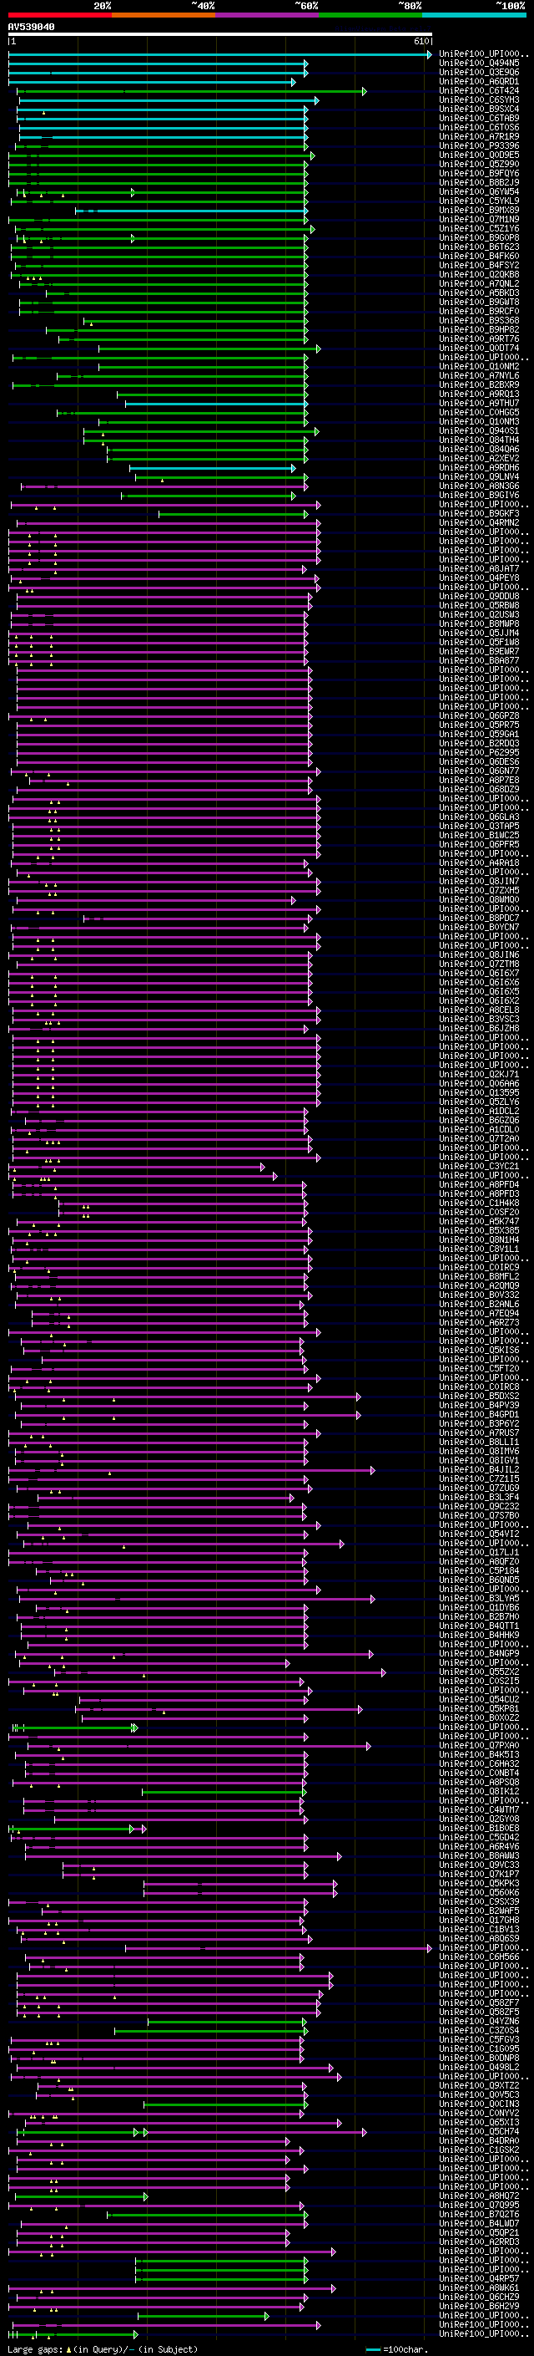The width and height of the screenshot is (534, 2356).
Task: Click the purple alignment bar for UniRef100_A8JAT7
Action: pos(158,570)
